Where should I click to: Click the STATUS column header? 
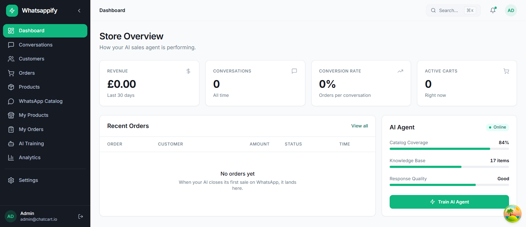[293, 144]
